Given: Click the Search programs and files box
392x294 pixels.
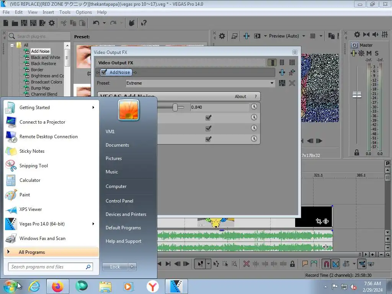Looking at the screenshot, I should click(x=50, y=267).
